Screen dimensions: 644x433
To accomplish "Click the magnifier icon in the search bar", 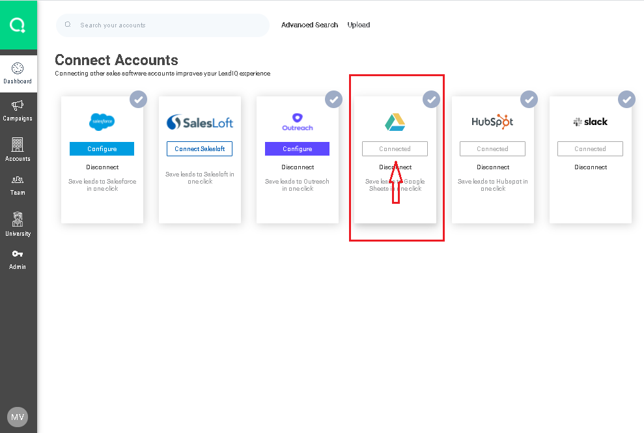I will (68, 25).
